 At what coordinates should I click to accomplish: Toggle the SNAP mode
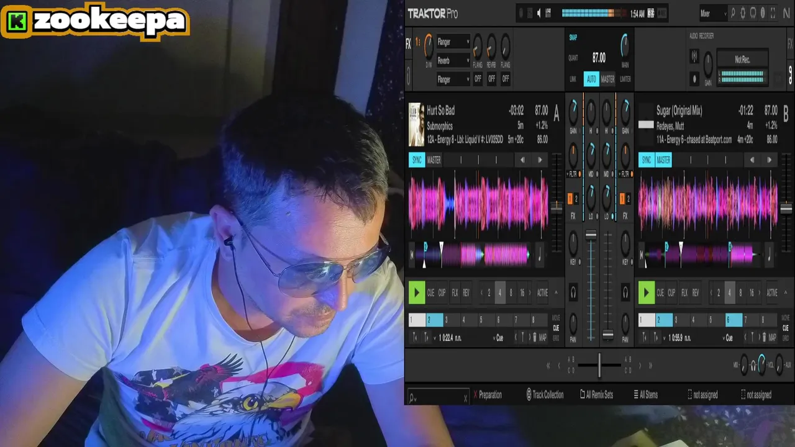click(573, 37)
